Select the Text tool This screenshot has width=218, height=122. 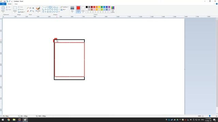click(33, 8)
